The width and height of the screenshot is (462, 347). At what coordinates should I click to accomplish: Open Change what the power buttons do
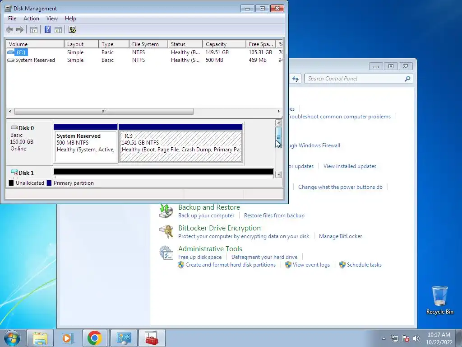[x=340, y=187]
